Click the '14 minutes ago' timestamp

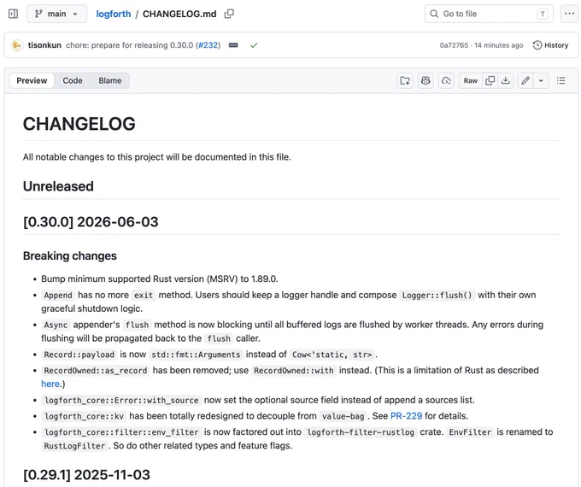click(x=499, y=45)
